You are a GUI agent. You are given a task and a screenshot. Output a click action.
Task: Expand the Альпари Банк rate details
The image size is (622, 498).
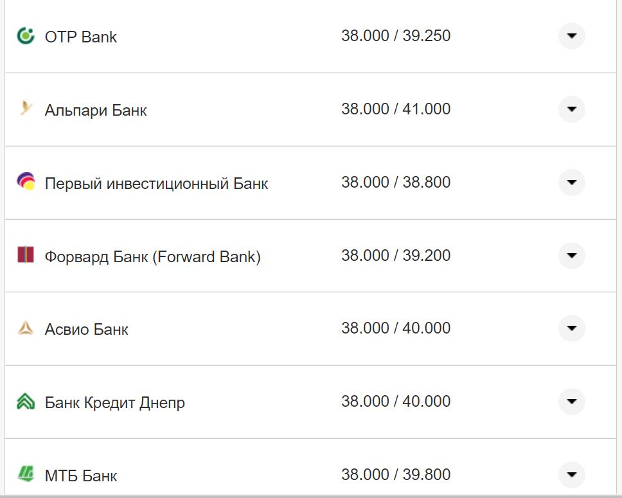(571, 109)
